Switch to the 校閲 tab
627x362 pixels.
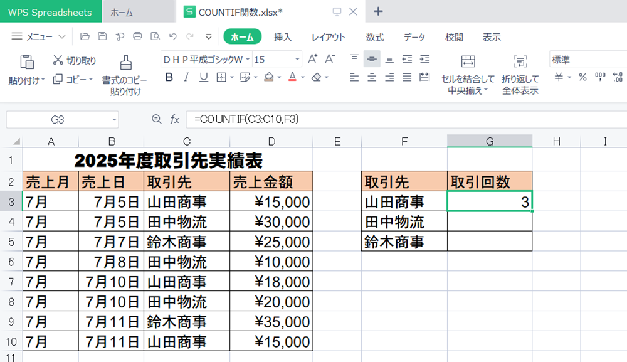coord(454,37)
